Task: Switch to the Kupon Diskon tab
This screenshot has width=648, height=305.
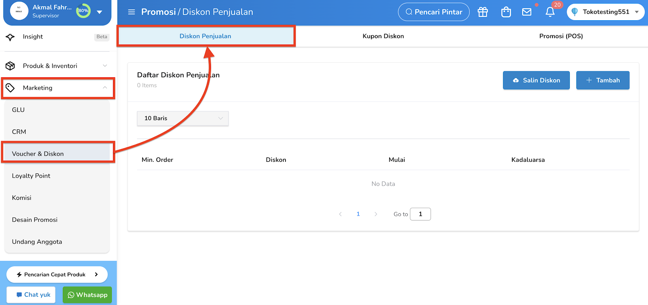Action: pyautogui.click(x=383, y=36)
